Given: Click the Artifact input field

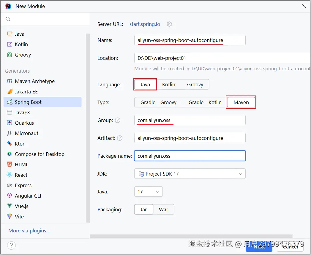Looking at the screenshot, I should [190, 138].
